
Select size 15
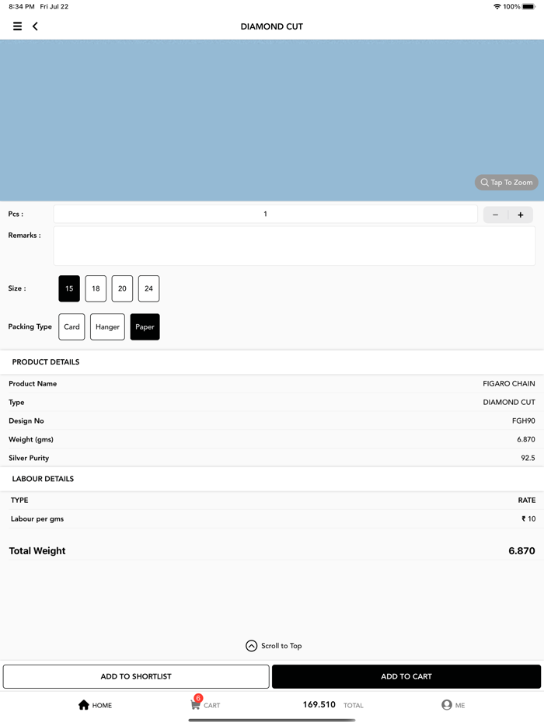[x=69, y=288]
